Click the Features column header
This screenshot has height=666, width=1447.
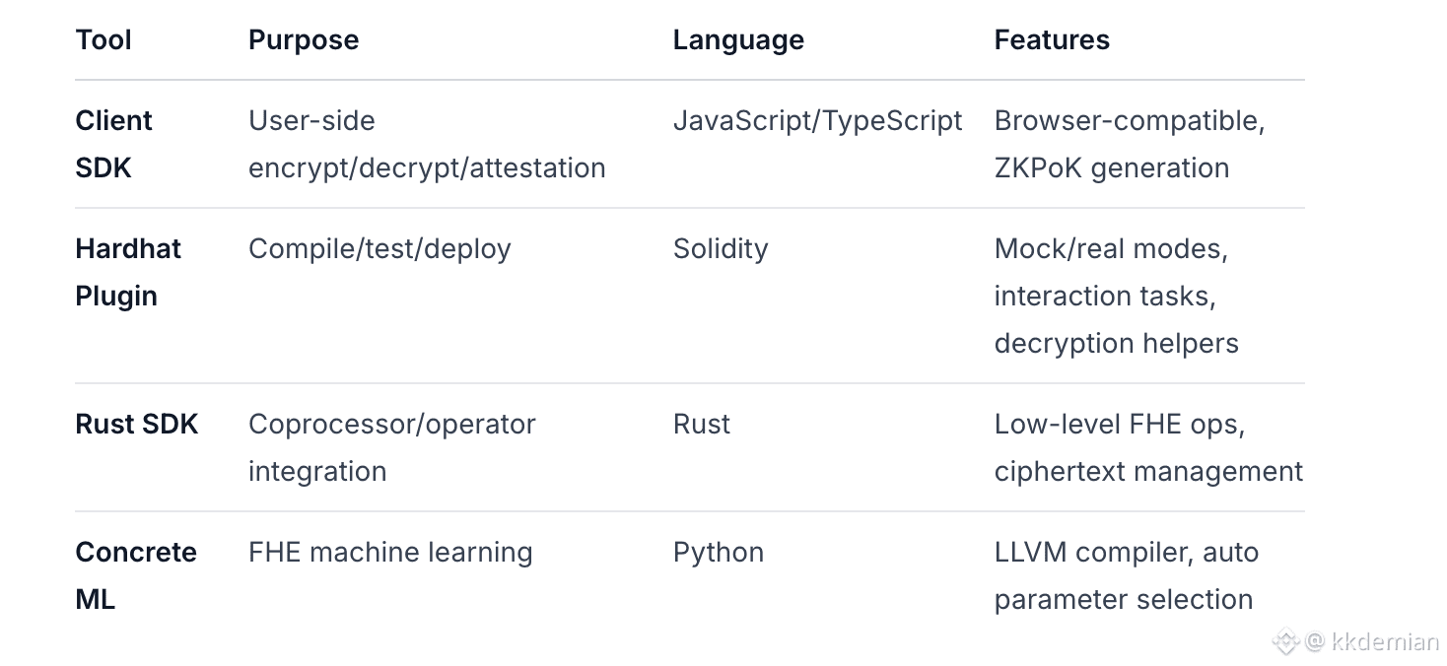[1052, 40]
